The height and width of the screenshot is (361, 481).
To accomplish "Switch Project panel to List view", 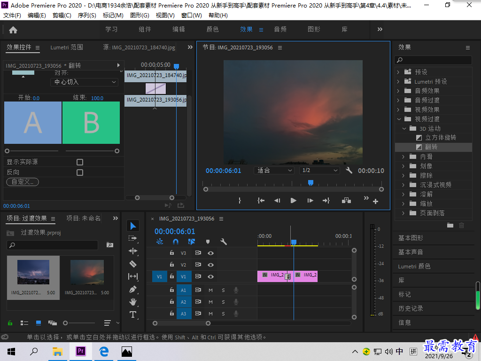I will click(24, 323).
